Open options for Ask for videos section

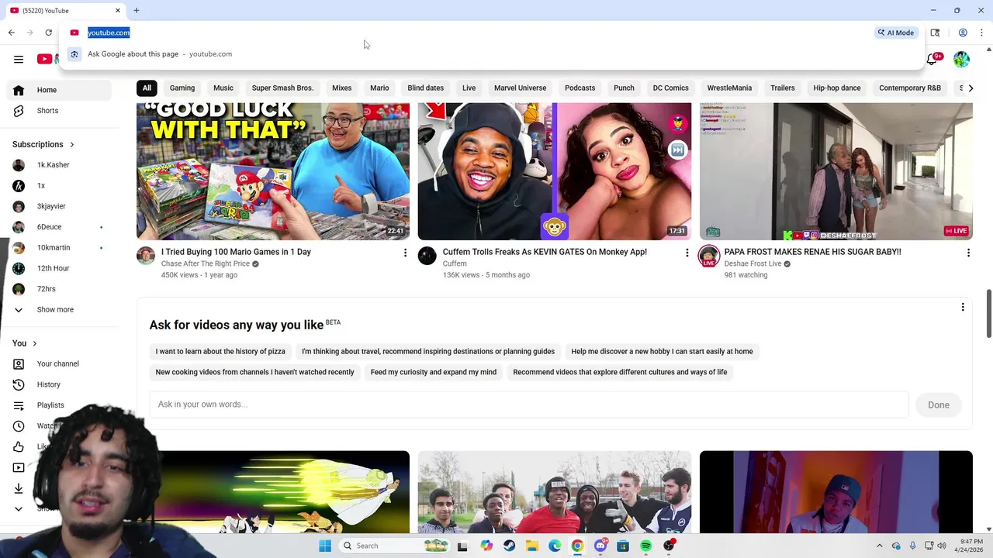pyautogui.click(x=963, y=307)
